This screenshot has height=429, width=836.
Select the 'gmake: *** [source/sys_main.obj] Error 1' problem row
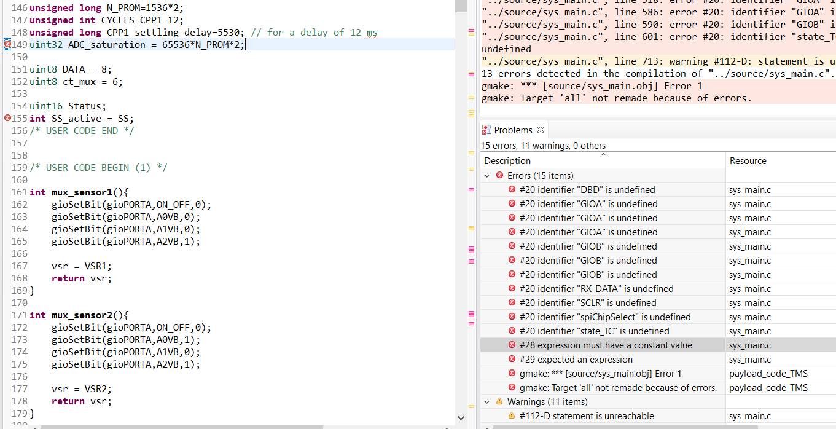600,373
